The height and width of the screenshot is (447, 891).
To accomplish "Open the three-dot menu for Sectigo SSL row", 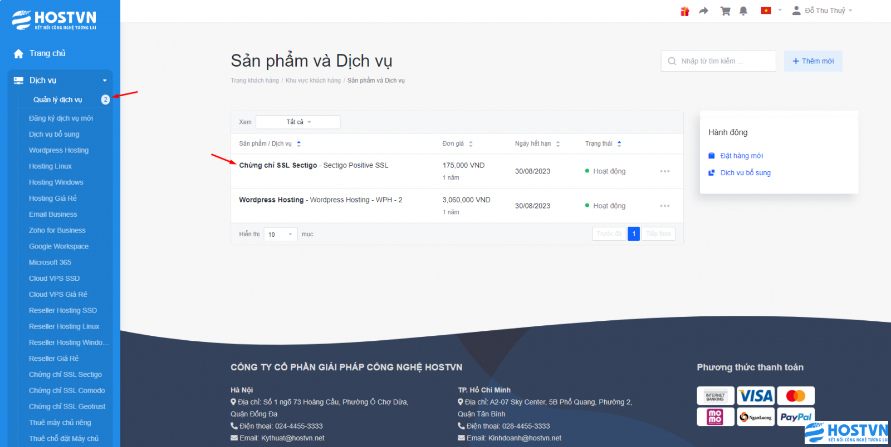I will pyautogui.click(x=665, y=171).
